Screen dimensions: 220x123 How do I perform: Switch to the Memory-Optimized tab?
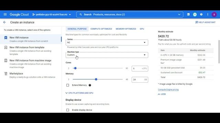(126, 29)
